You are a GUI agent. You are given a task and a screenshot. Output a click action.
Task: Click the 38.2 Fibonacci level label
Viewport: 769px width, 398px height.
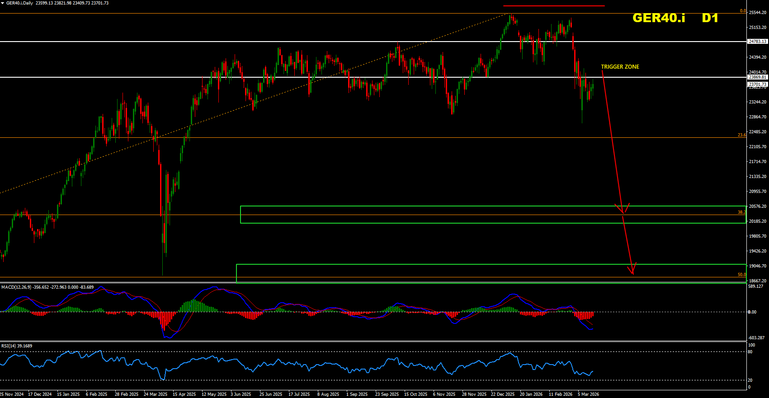[x=741, y=212]
